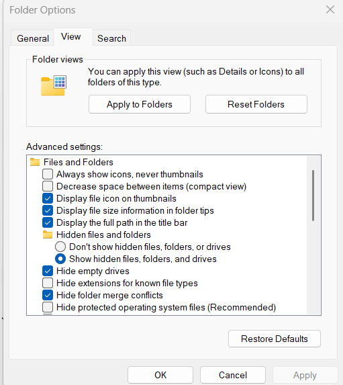
Task: Switch to the General tab
Action: (33, 38)
